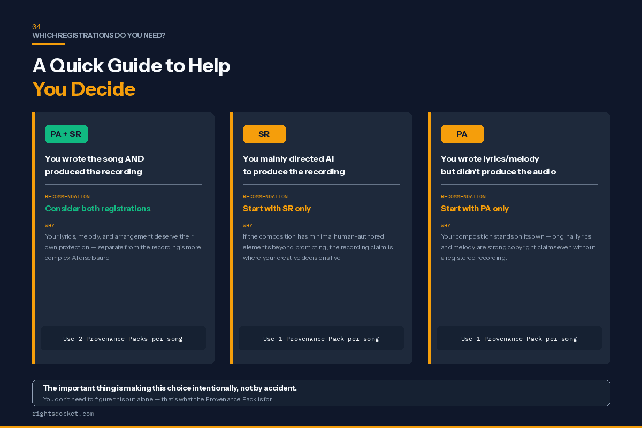Viewport: 642px width, 428px height.
Task: Click the orange PA badge
Action: 462,134
